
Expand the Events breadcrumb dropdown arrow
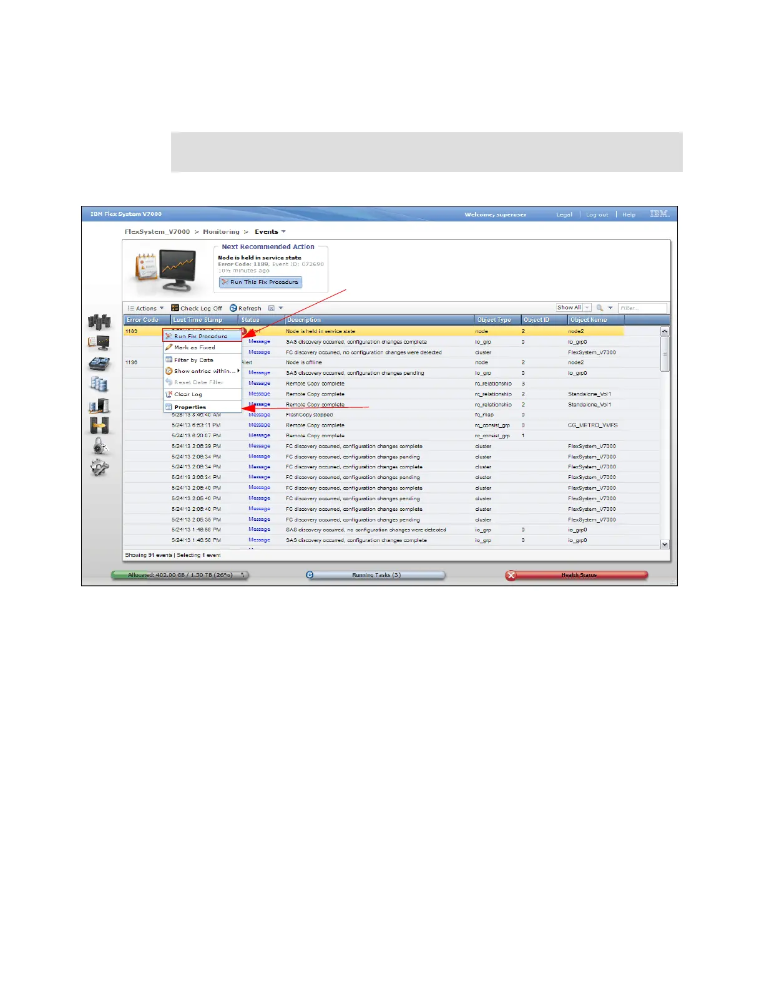[x=284, y=232]
